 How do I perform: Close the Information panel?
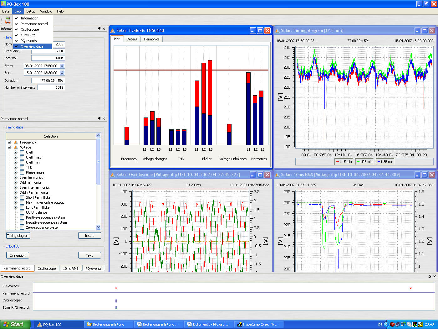pos(104,29)
